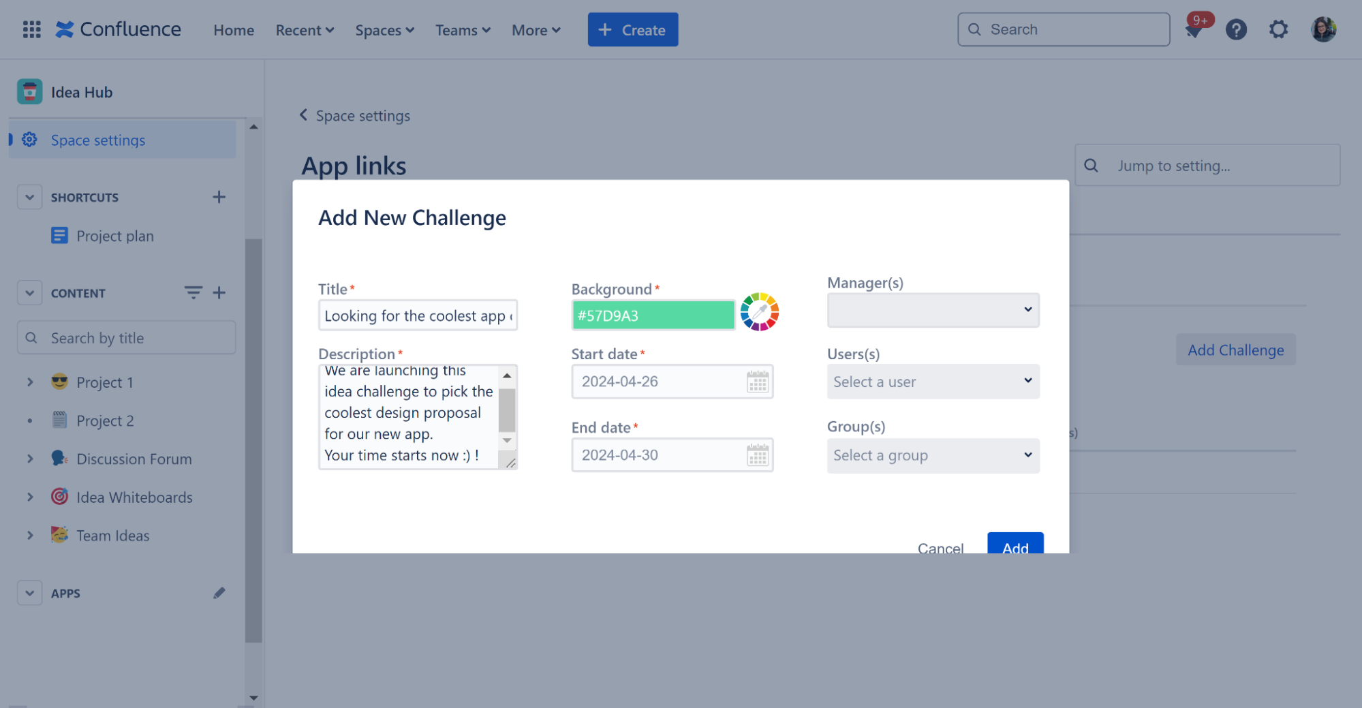Open the settings gear

pyautogui.click(x=1279, y=29)
